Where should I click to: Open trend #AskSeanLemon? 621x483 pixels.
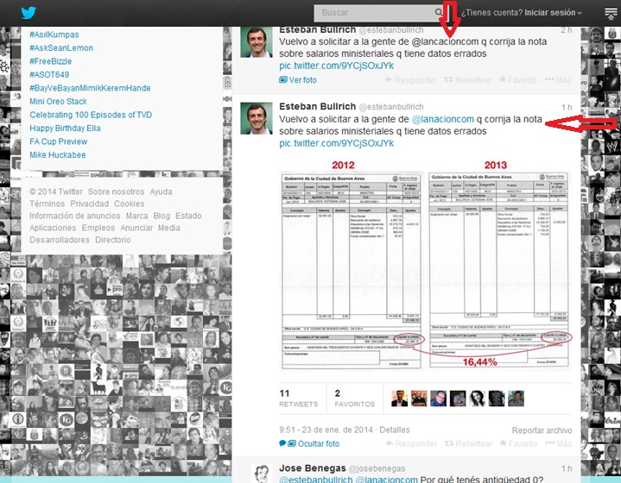tap(61, 47)
